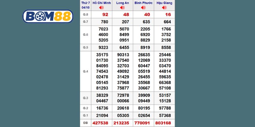Click G.1 number 05305 for Long An
Viewport: 255px width, 127px height.
pyautogui.click(x=123, y=115)
